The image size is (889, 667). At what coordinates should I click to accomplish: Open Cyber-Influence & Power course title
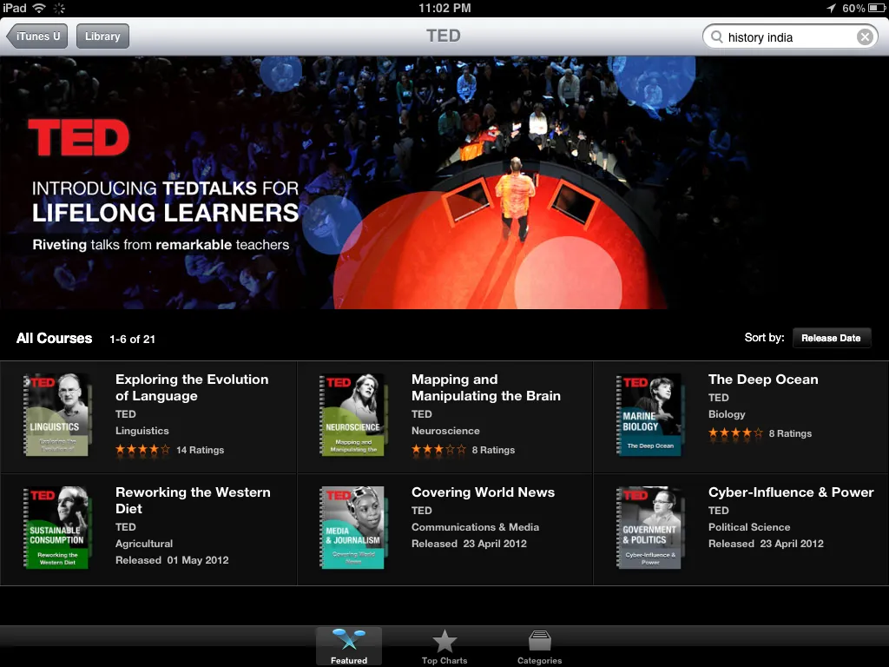(x=791, y=492)
